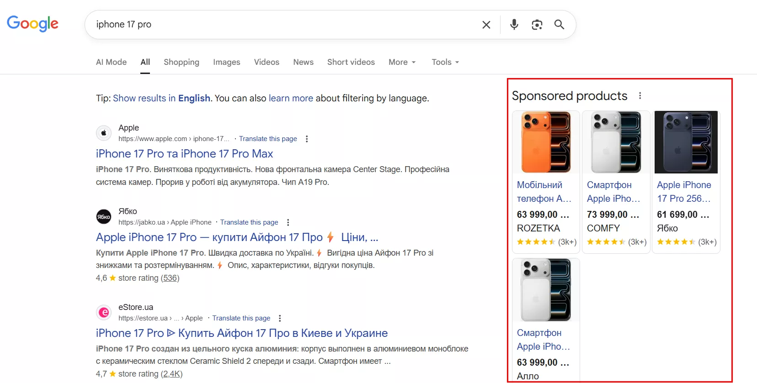Open the Shopping tab
Viewport: 757px width, 383px height.
pyautogui.click(x=181, y=62)
